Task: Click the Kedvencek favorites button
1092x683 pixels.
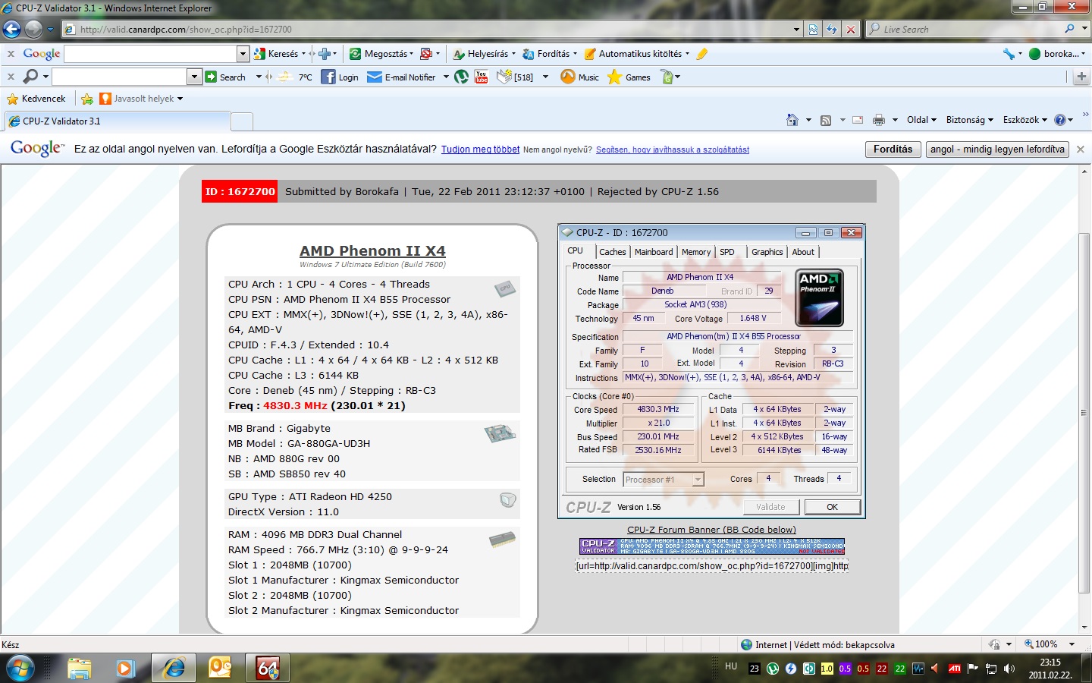Action: (36, 99)
